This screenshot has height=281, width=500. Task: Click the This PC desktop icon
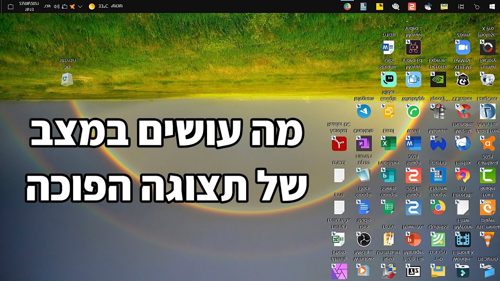click(487, 270)
